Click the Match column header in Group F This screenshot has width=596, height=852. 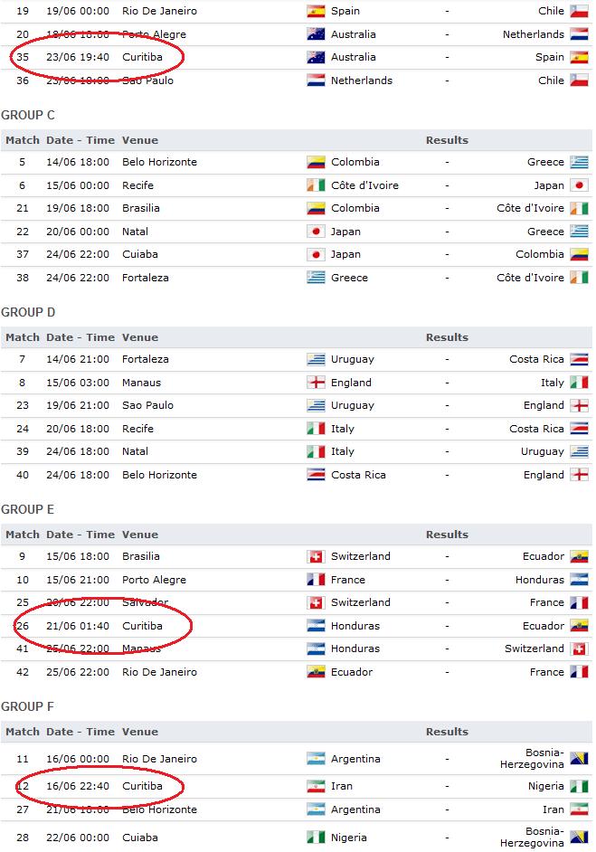23,732
